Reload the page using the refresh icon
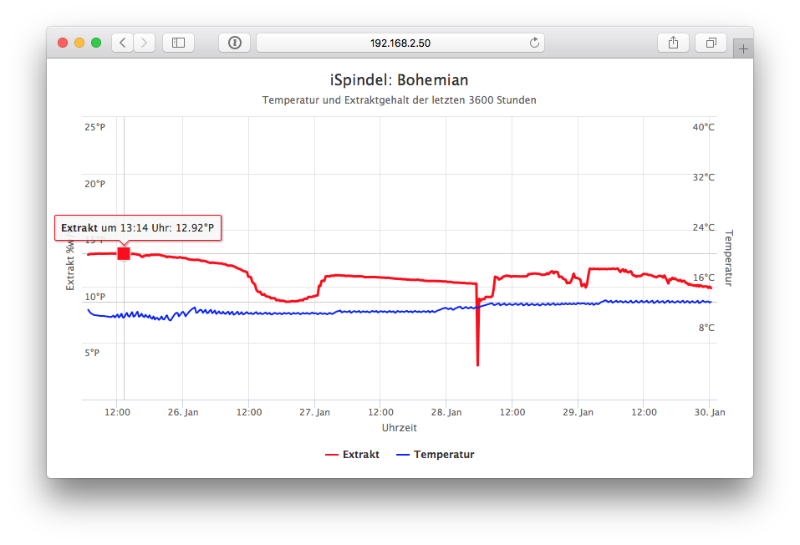The image size is (800, 545). pyautogui.click(x=534, y=43)
